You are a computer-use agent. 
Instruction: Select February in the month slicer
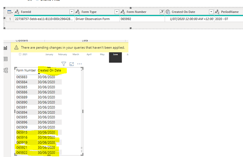(62, 54)
